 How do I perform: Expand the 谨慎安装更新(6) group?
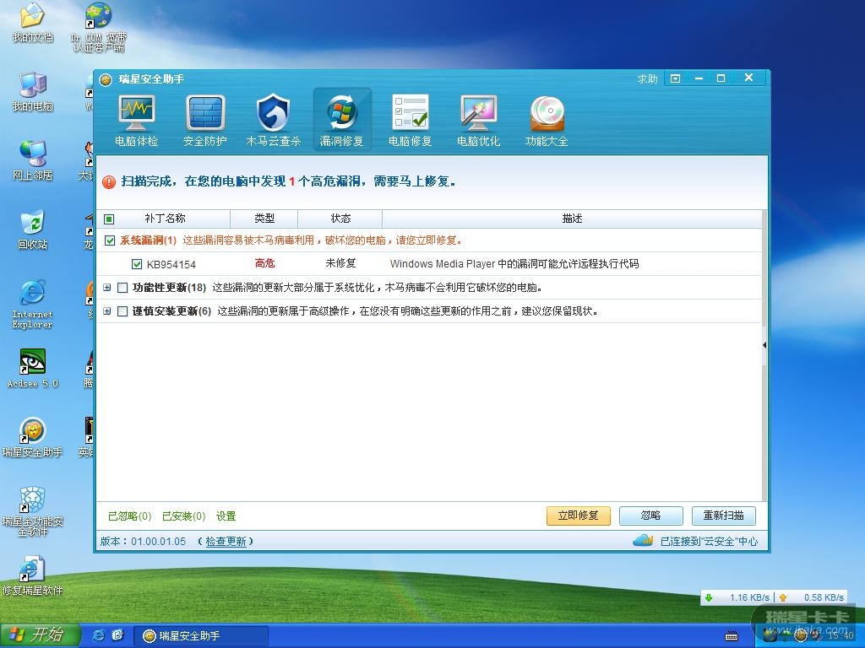[x=107, y=311]
